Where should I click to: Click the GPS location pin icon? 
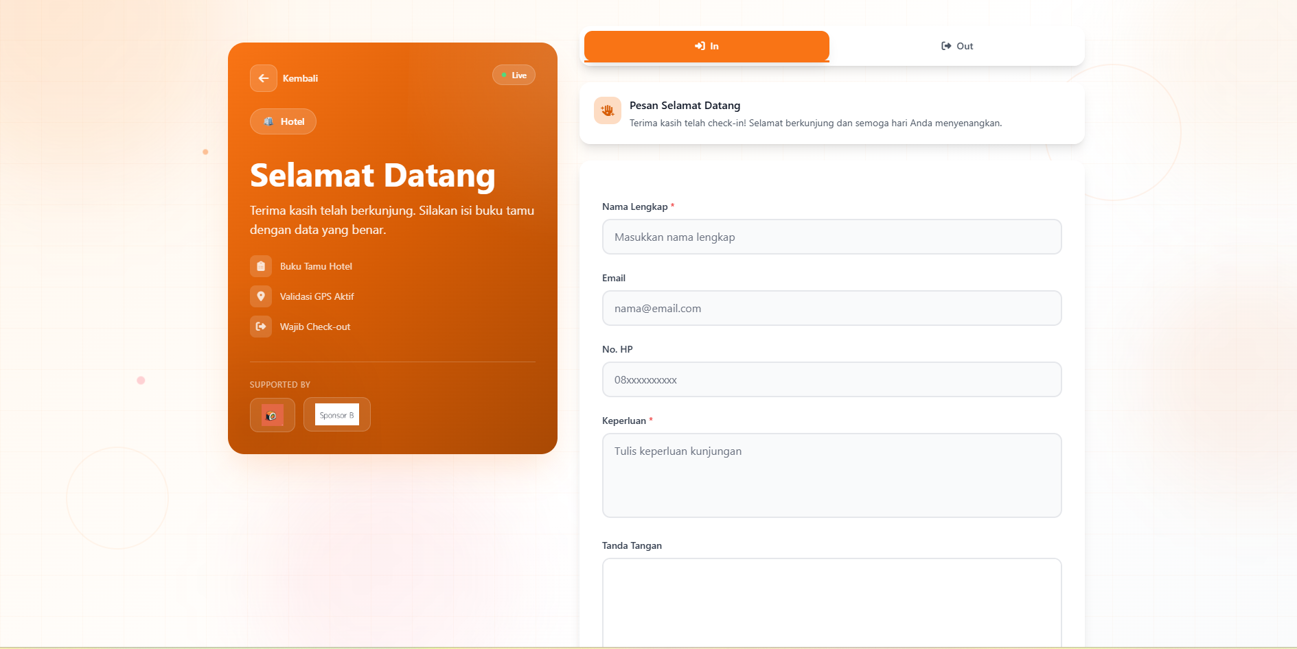(x=260, y=296)
